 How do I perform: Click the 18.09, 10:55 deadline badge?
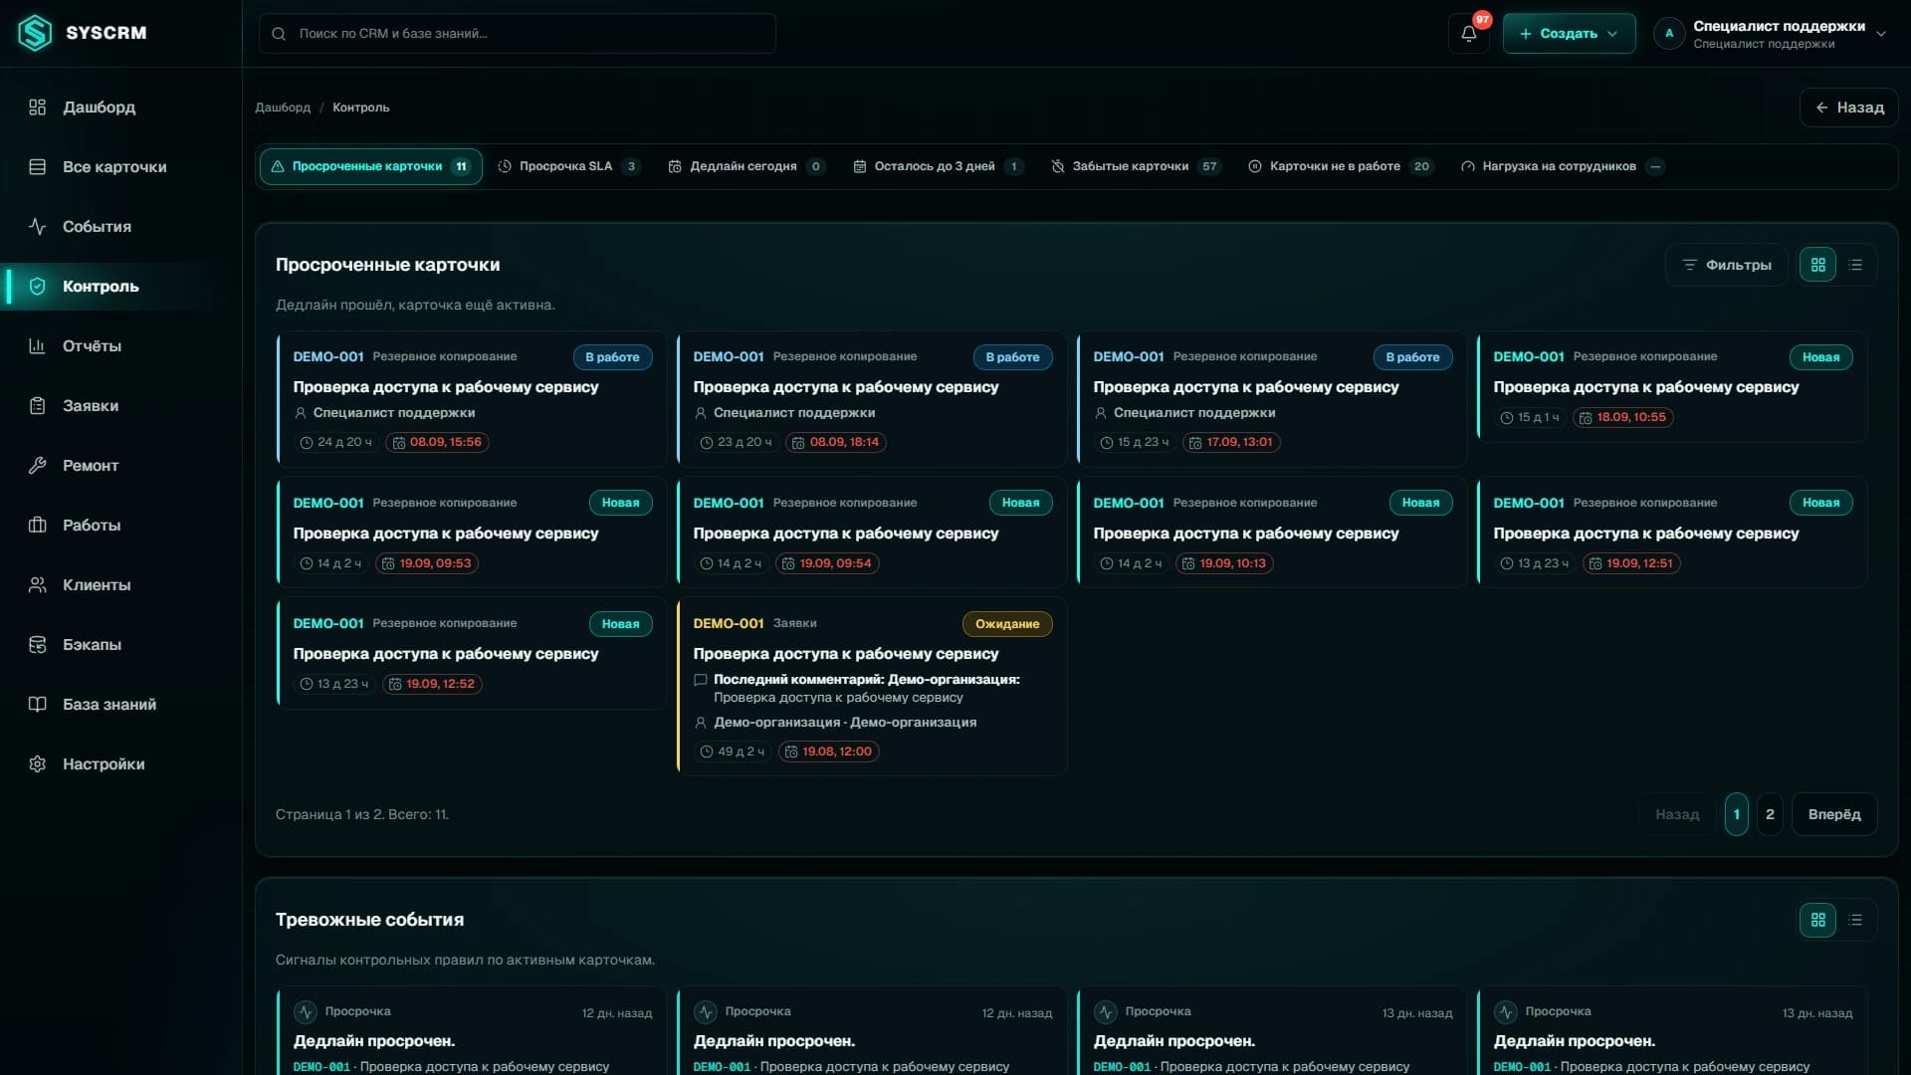1622,417
